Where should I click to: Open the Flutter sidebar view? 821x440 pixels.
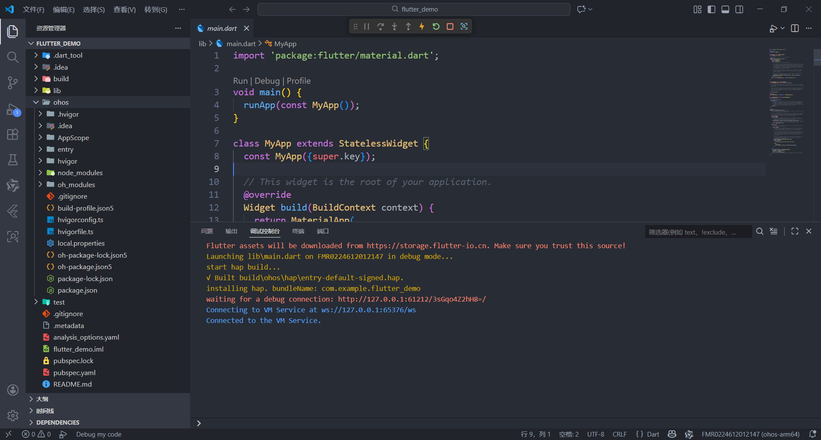click(x=13, y=211)
